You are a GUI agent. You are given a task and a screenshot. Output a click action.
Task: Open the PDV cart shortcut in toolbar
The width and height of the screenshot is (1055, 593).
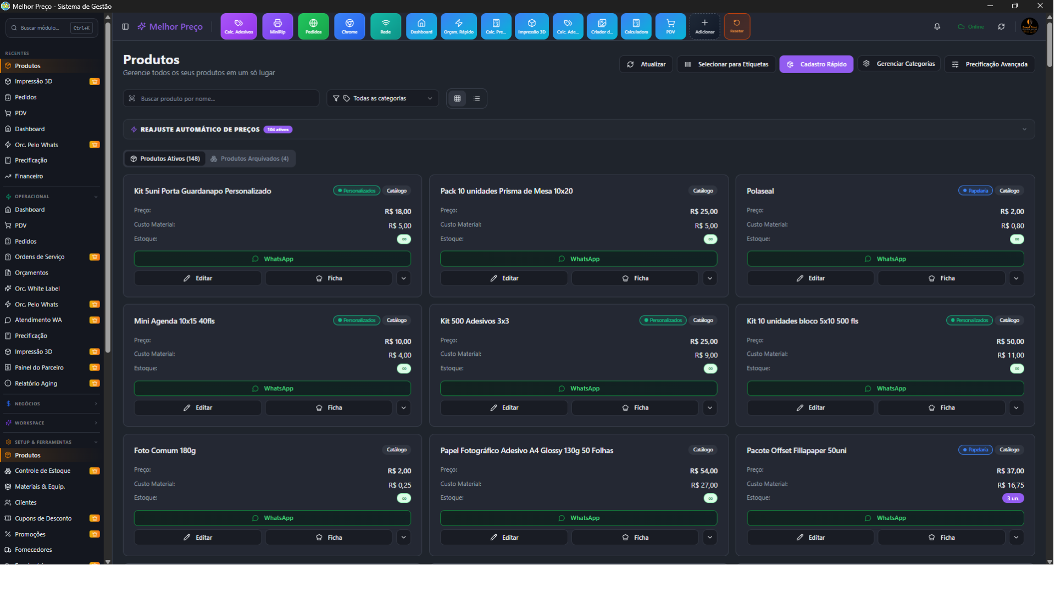671,26
